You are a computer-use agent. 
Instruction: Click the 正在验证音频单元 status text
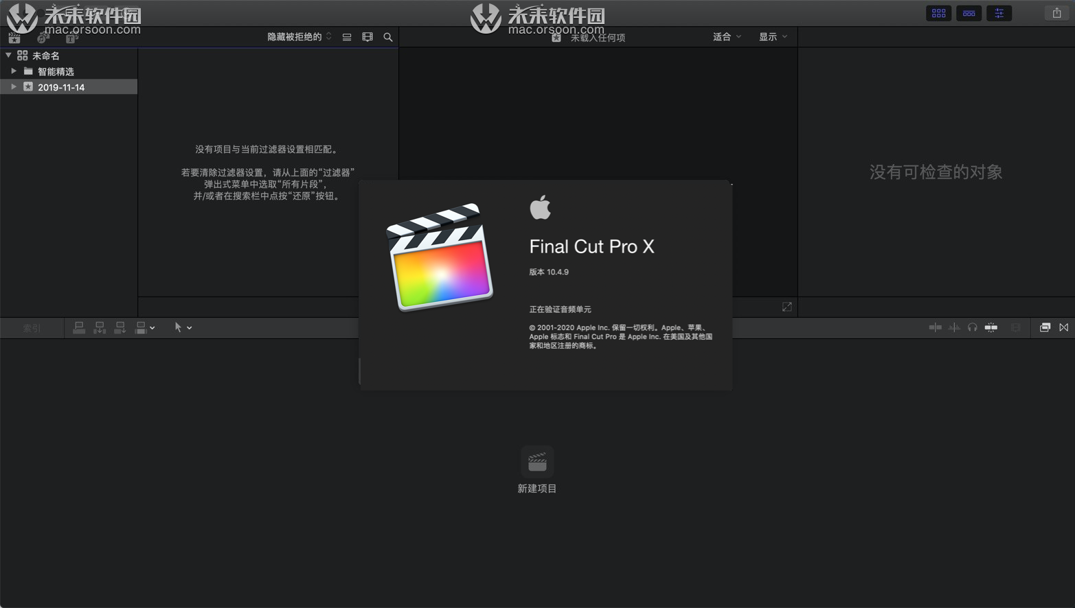pyautogui.click(x=560, y=309)
